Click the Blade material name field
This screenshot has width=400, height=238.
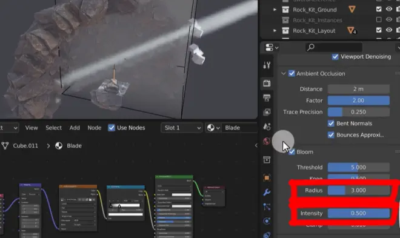coord(239,128)
